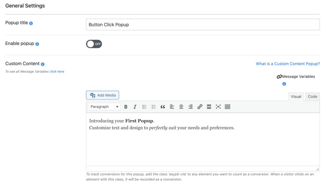The height and width of the screenshot is (185, 328).
Task: Toggle the editor toolbar (kitchen sink)
Action: tap(227, 107)
